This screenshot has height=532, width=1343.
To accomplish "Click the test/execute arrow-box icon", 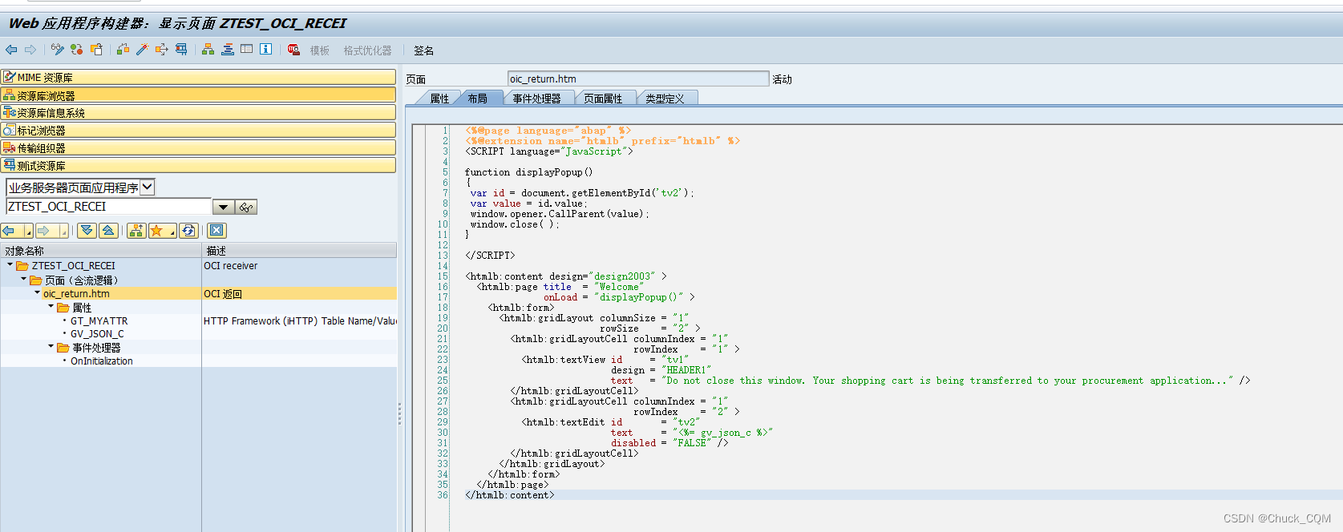I will point(162,50).
